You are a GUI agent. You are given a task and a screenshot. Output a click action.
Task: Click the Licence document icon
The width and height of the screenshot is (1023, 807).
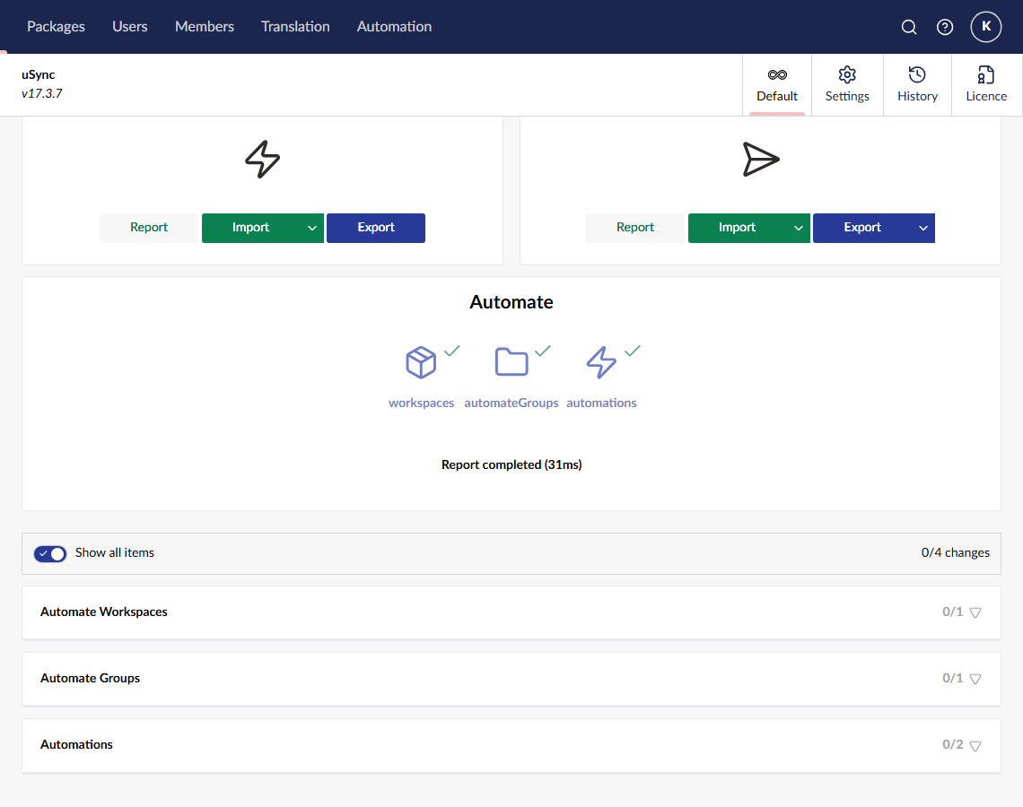click(986, 75)
